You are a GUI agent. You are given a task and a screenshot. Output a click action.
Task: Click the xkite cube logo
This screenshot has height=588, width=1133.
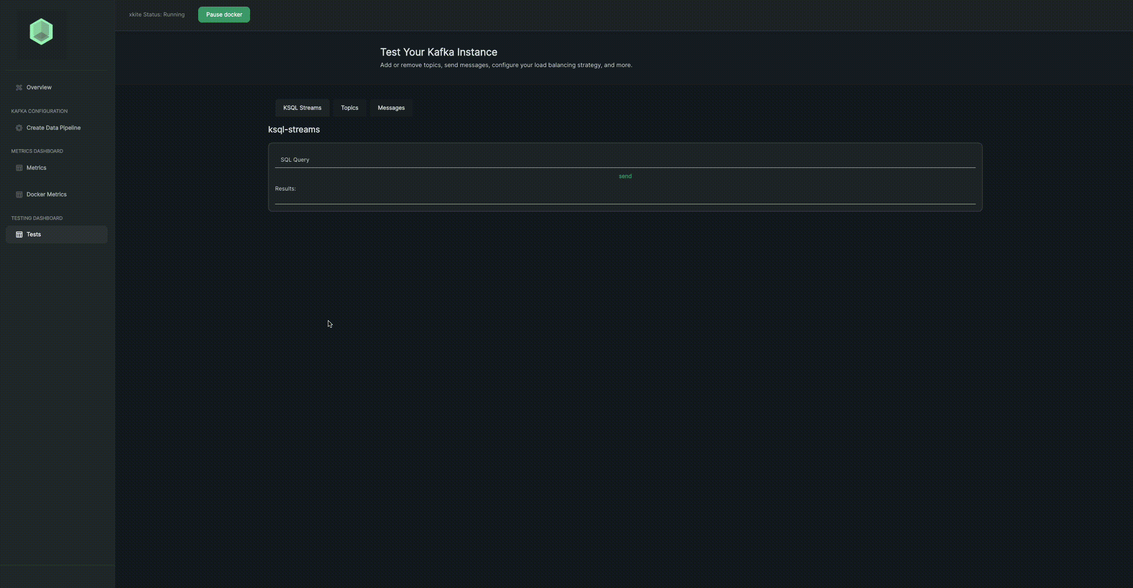point(41,32)
